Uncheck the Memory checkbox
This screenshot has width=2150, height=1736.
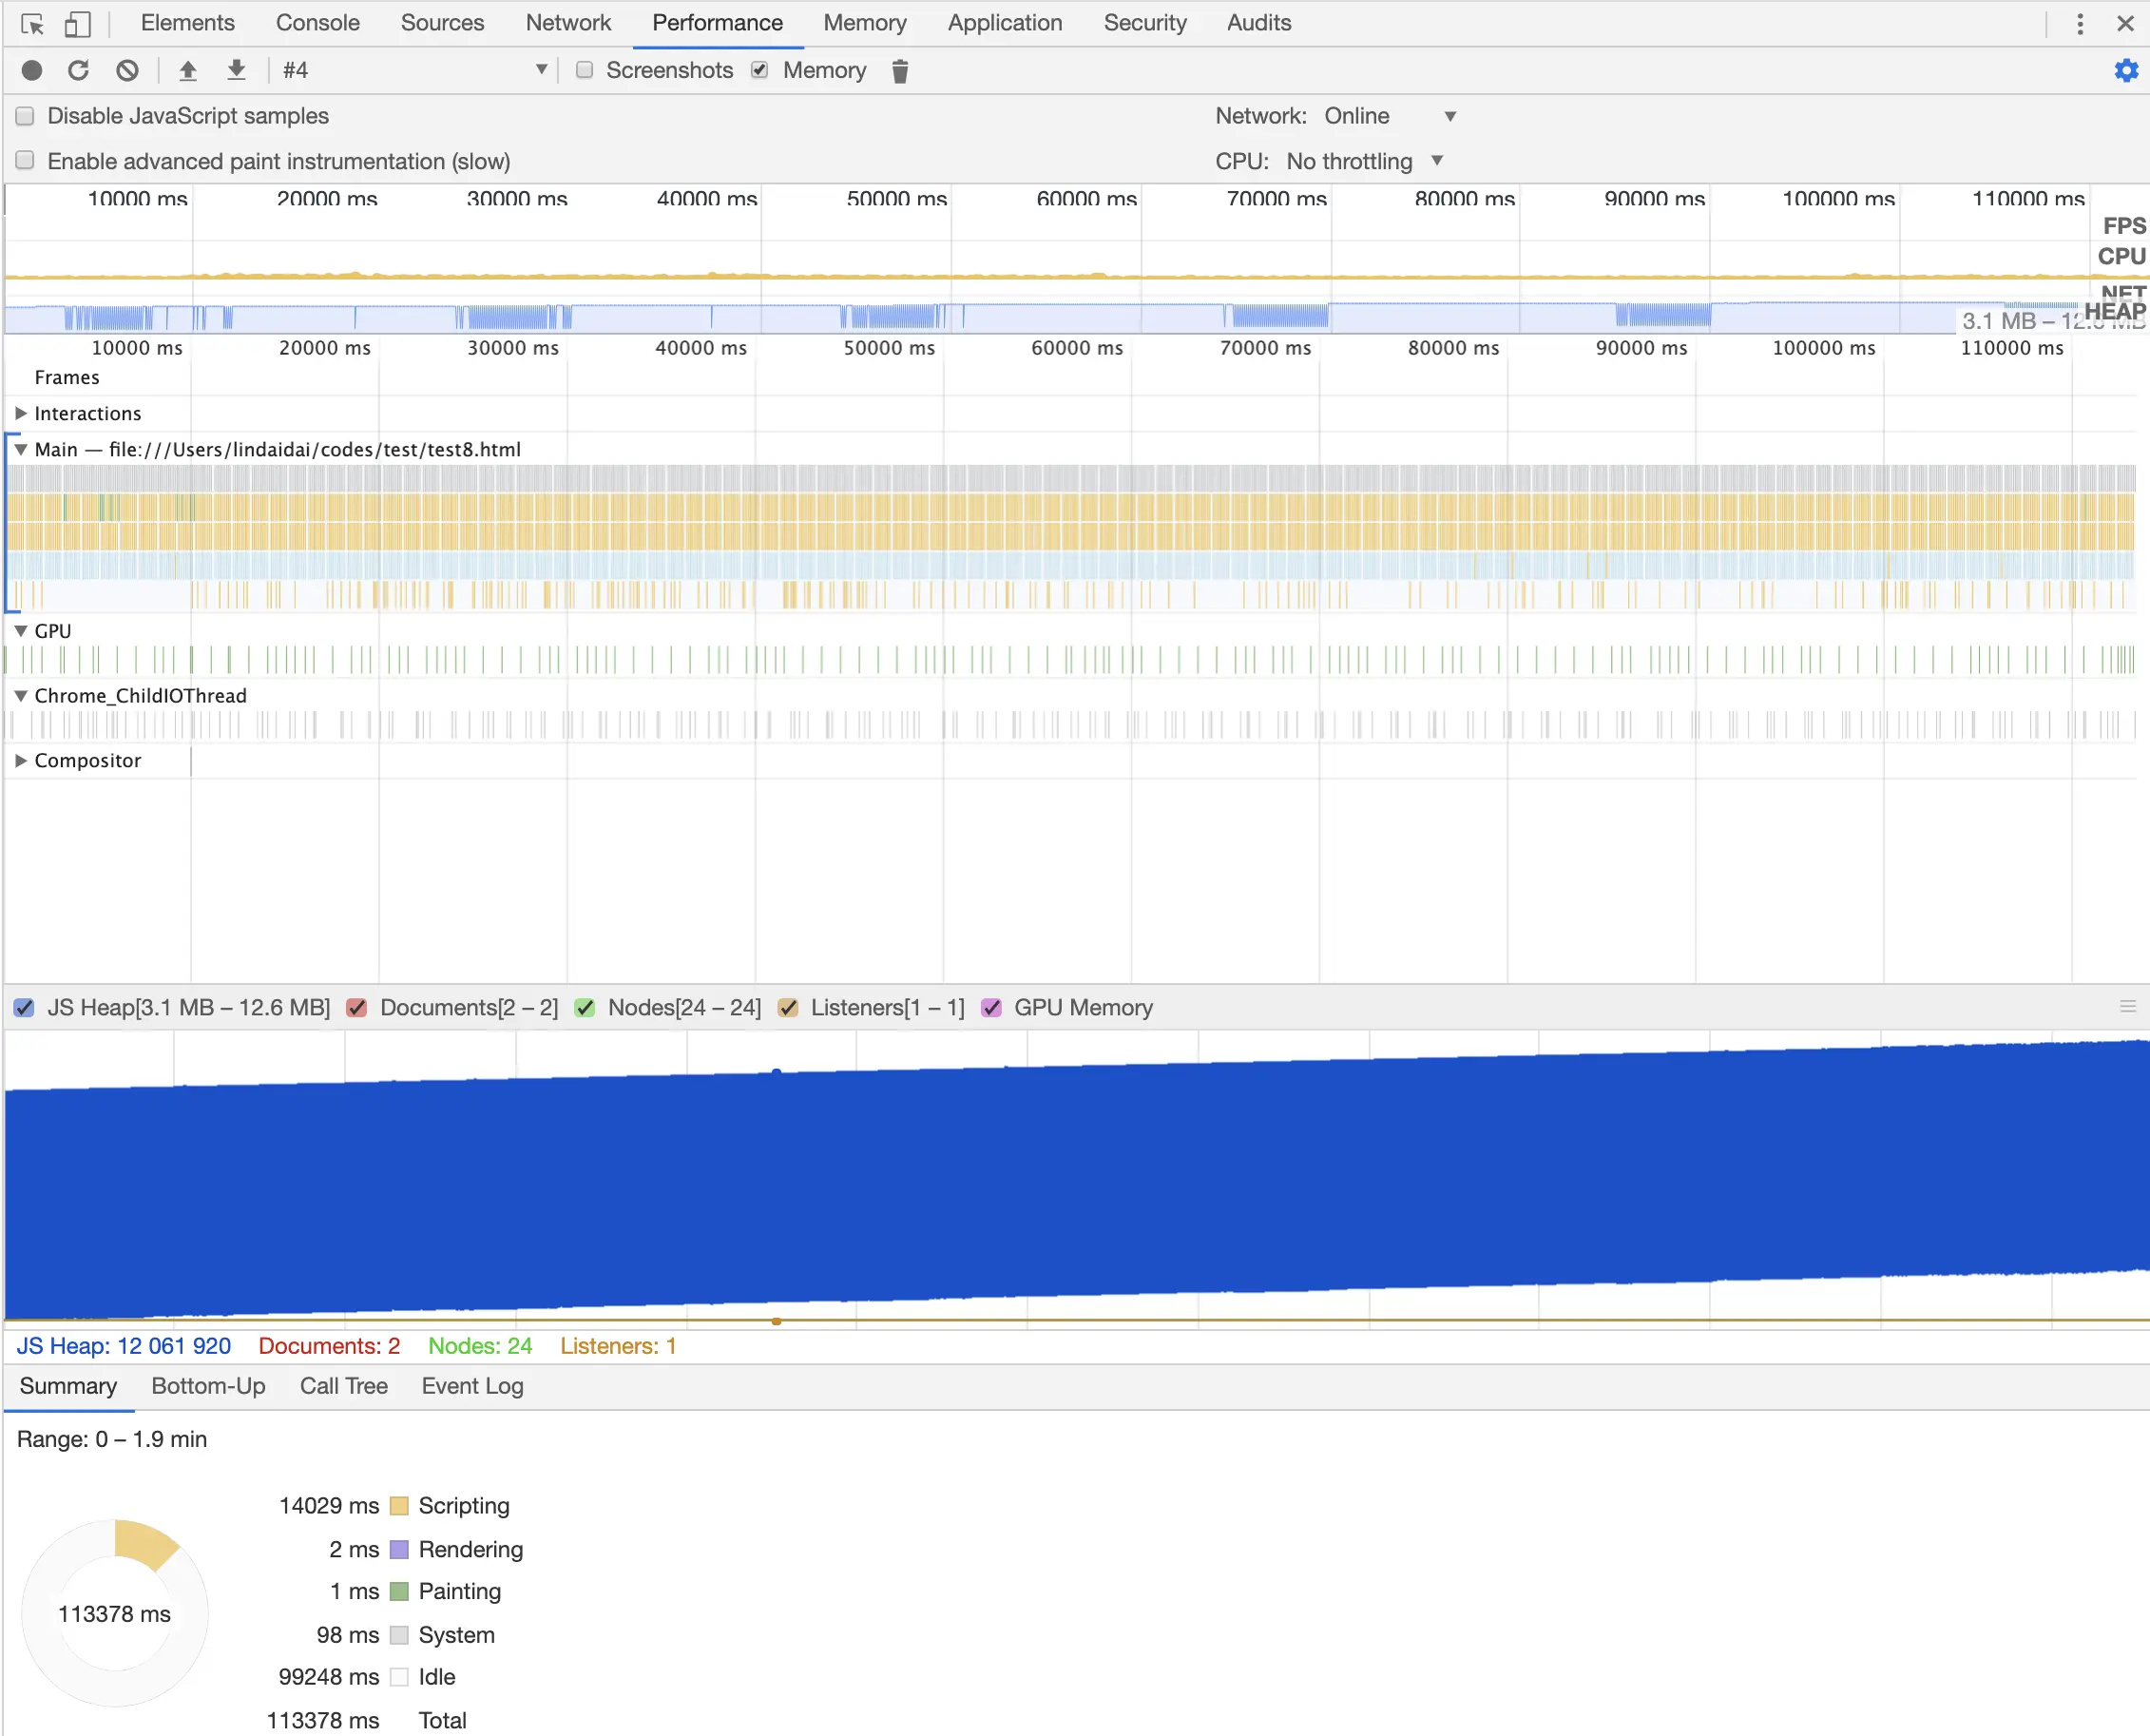click(760, 70)
